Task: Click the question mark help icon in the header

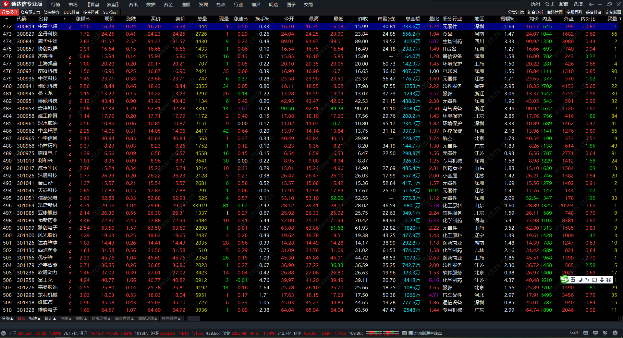Action: point(620,19)
